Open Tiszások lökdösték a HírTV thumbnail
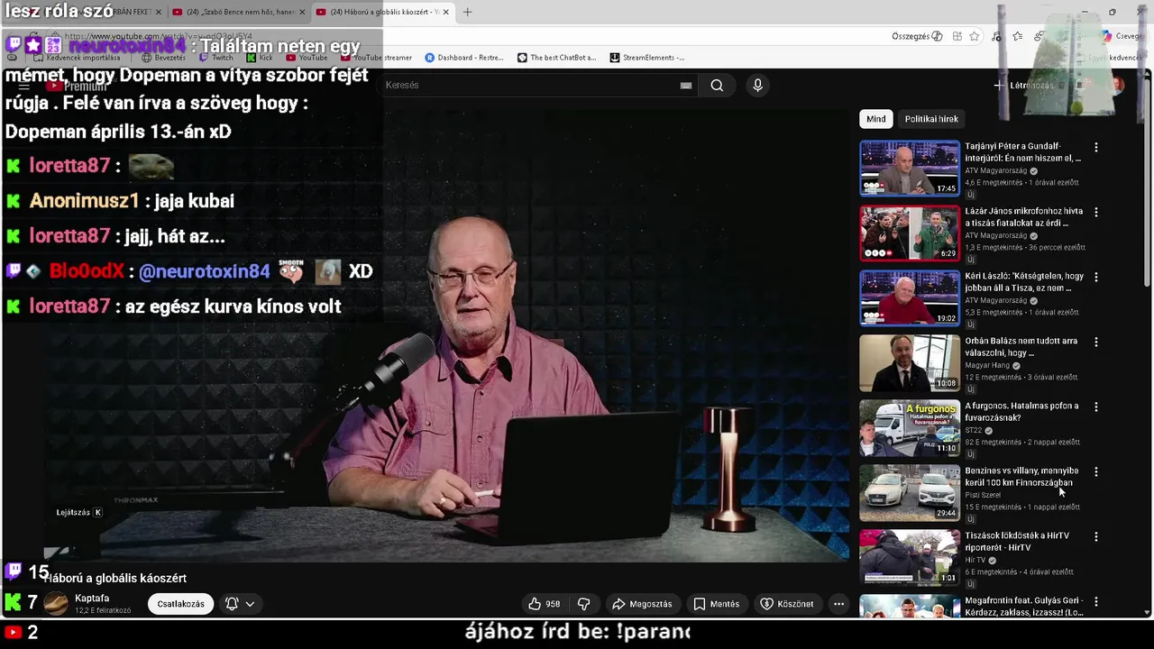Image resolution: width=1154 pixels, height=649 pixels. click(909, 558)
